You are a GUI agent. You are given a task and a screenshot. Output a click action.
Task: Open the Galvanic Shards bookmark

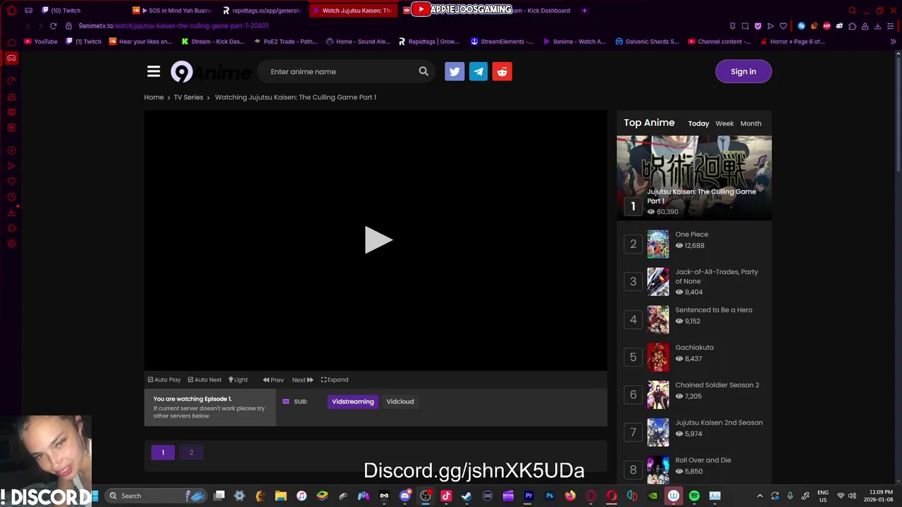pyautogui.click(x=647, y=42)
